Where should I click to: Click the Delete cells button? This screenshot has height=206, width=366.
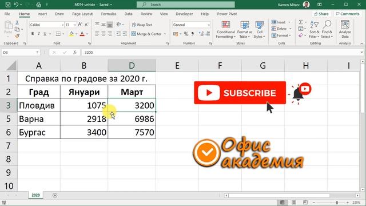point(280,29)
